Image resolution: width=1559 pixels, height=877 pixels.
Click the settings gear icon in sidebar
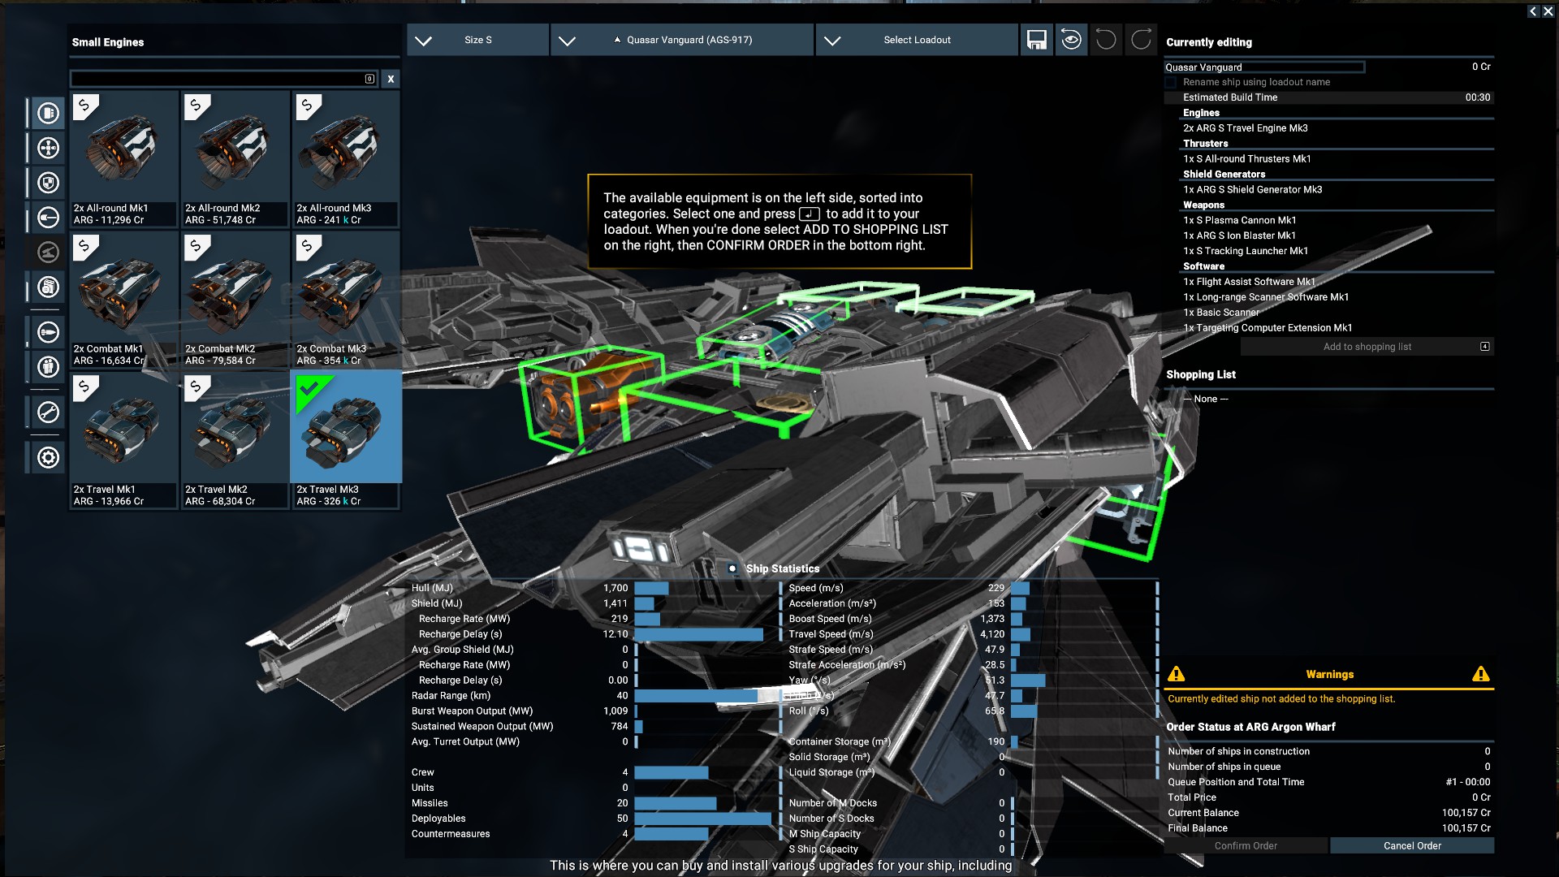click(46, 456)
